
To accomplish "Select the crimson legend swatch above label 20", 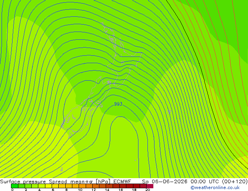I will 150,186.
